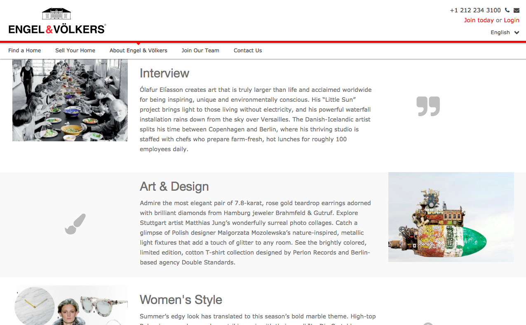This screenshot has width=526, height=325.
Task: Open the Sell Your Home menu
Action: coord(75,51)
